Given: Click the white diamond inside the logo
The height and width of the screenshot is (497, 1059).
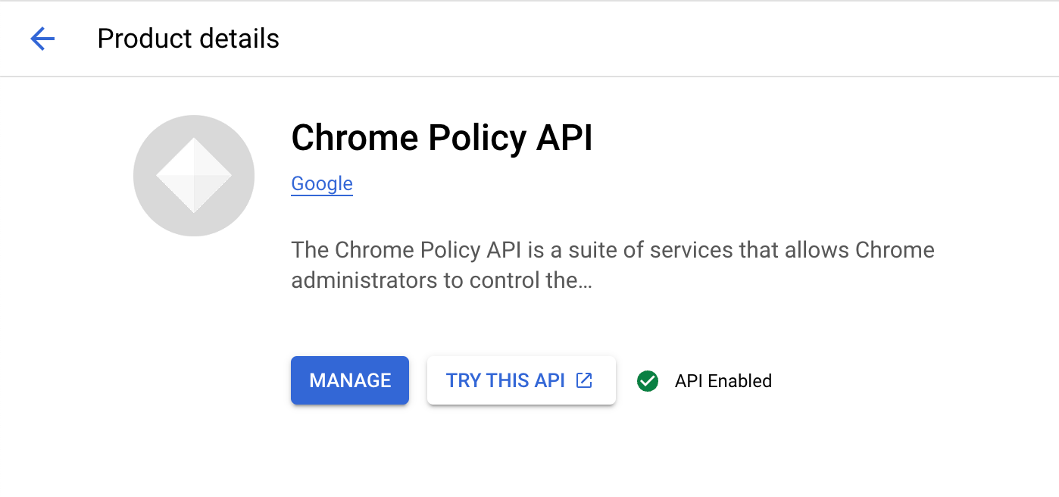Looking at the screenshot, I should click(x=194, y=175).
